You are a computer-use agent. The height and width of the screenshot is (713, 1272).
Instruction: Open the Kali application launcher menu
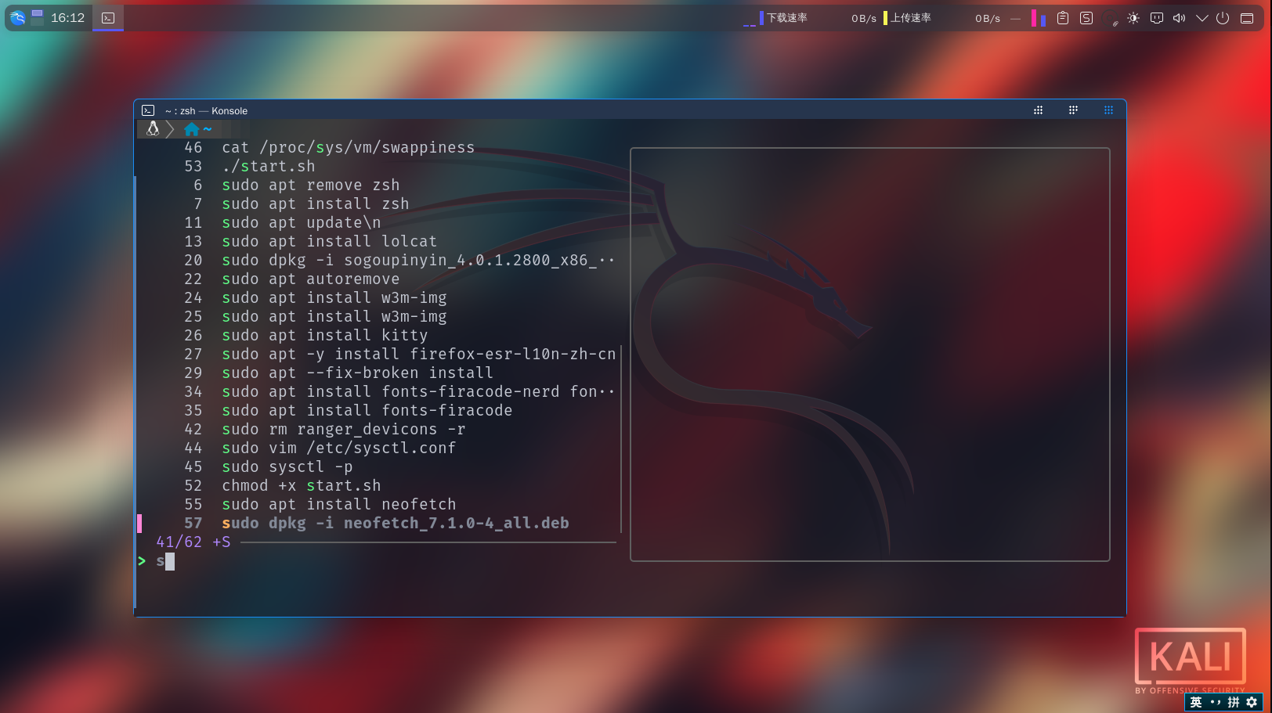pyautogui.click(x=16, y=17)
